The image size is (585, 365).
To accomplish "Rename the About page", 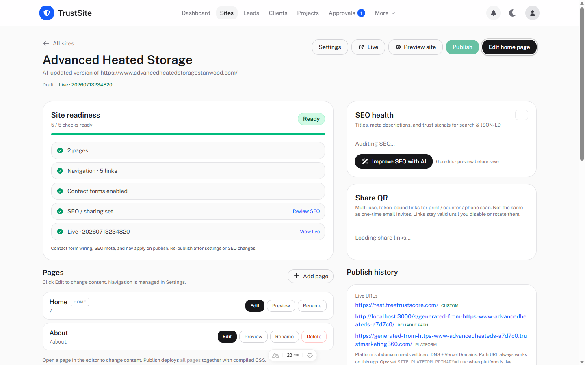I will pyautogui.click(x=284, y=337).
